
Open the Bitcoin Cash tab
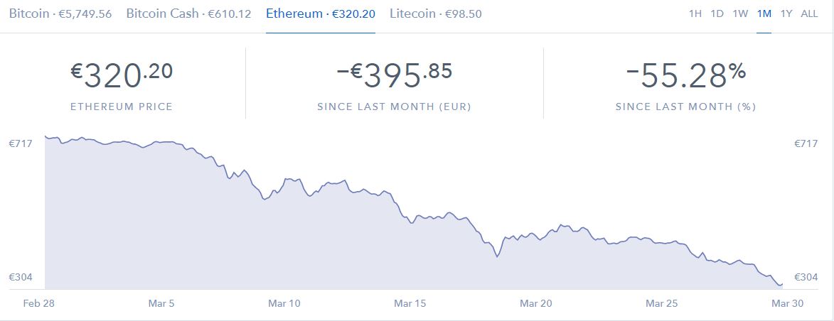188,13
